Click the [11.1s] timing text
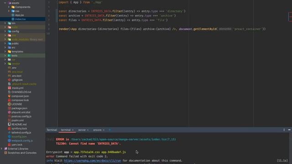 (x=282, y=160)
